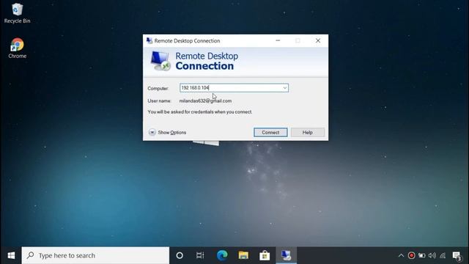Expand Show Options in the dialog
The image size is (469, 264).
[168, 132]
